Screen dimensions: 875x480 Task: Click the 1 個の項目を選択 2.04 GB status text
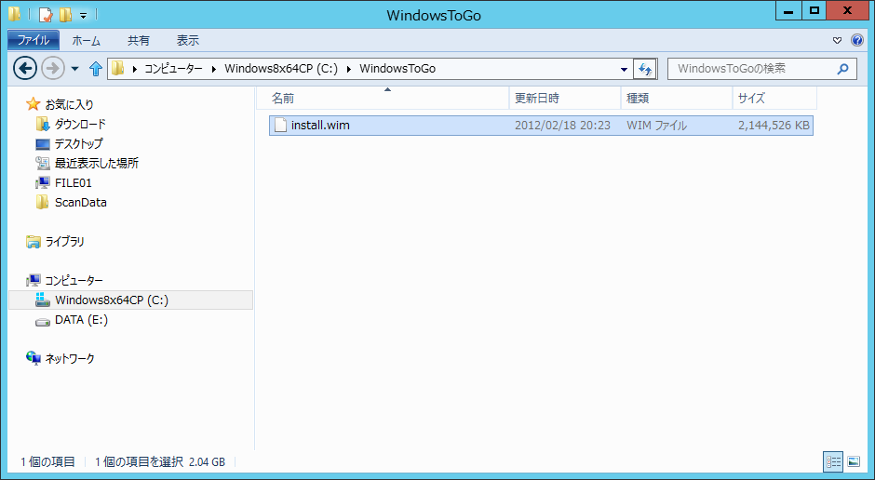click(160, 461)
